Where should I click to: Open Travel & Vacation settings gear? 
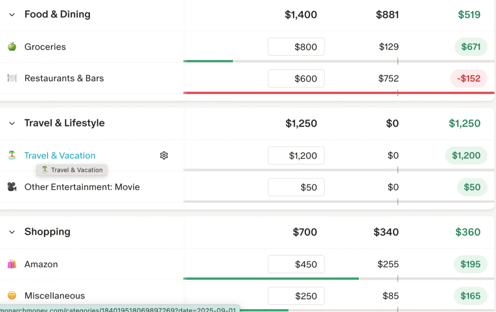[164, 156]
